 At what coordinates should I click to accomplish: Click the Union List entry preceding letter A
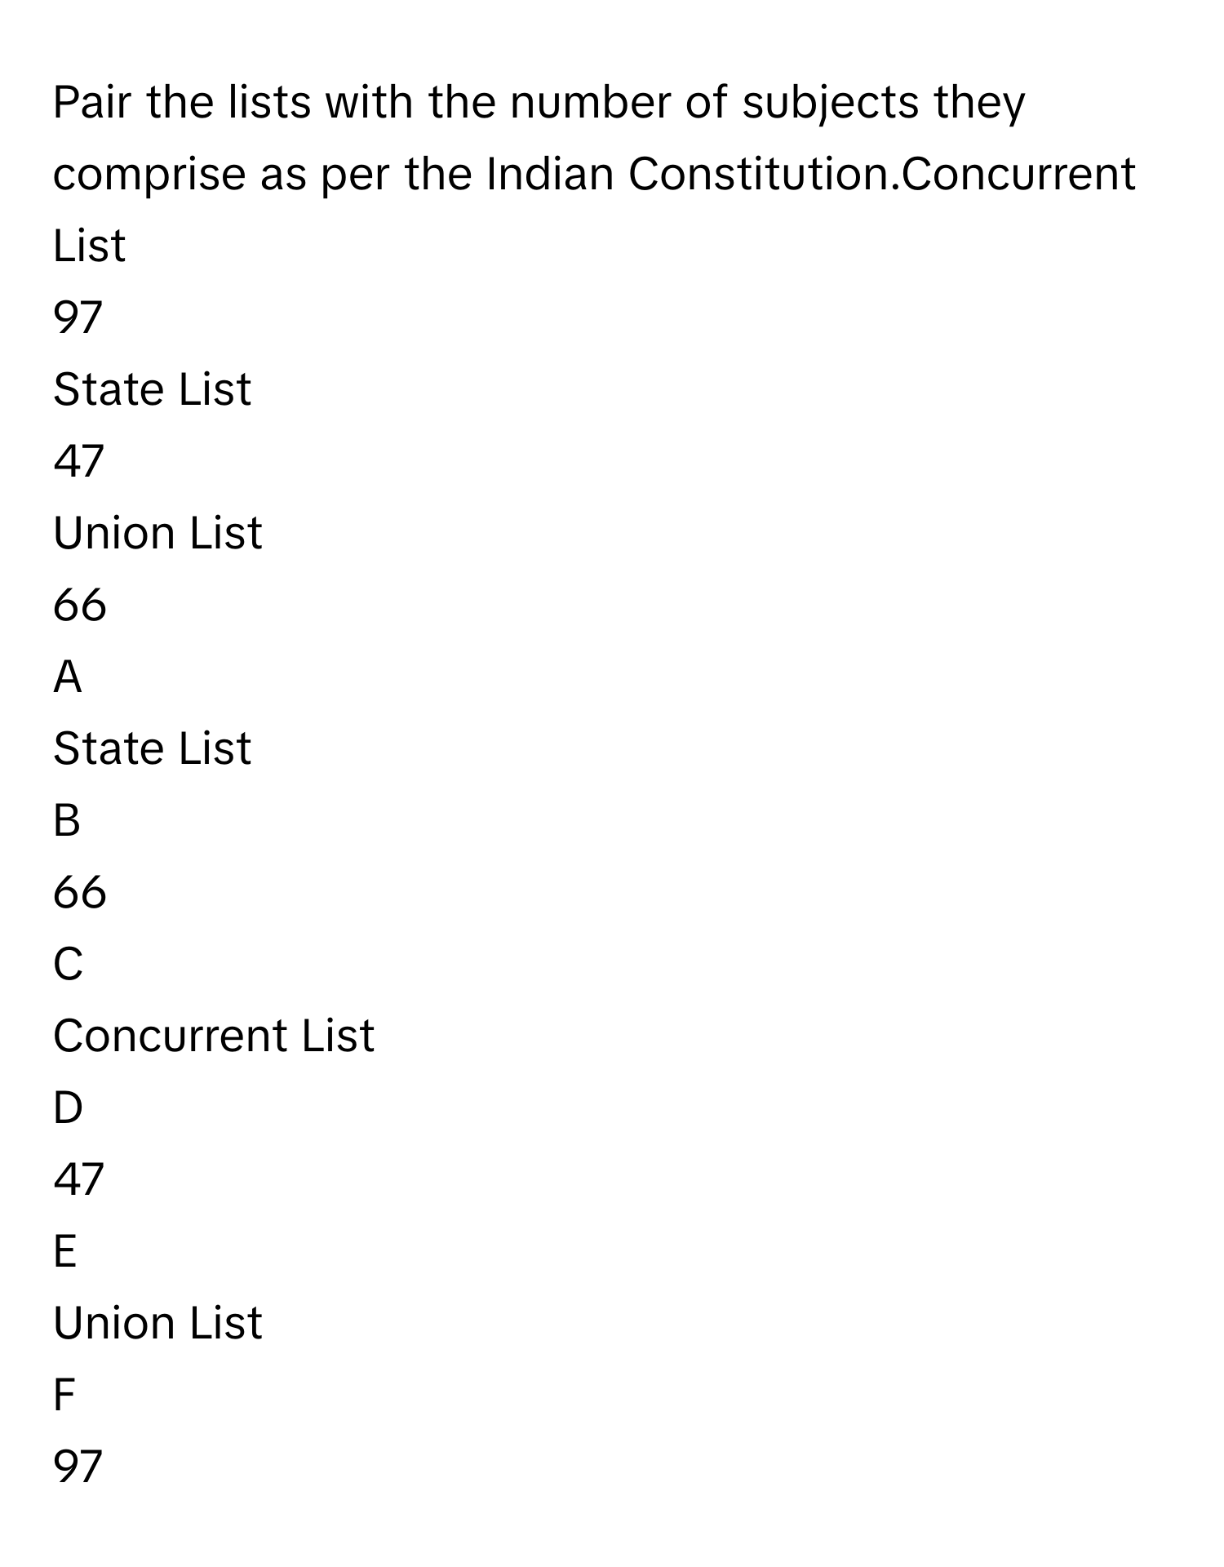(x=157, y=533)
